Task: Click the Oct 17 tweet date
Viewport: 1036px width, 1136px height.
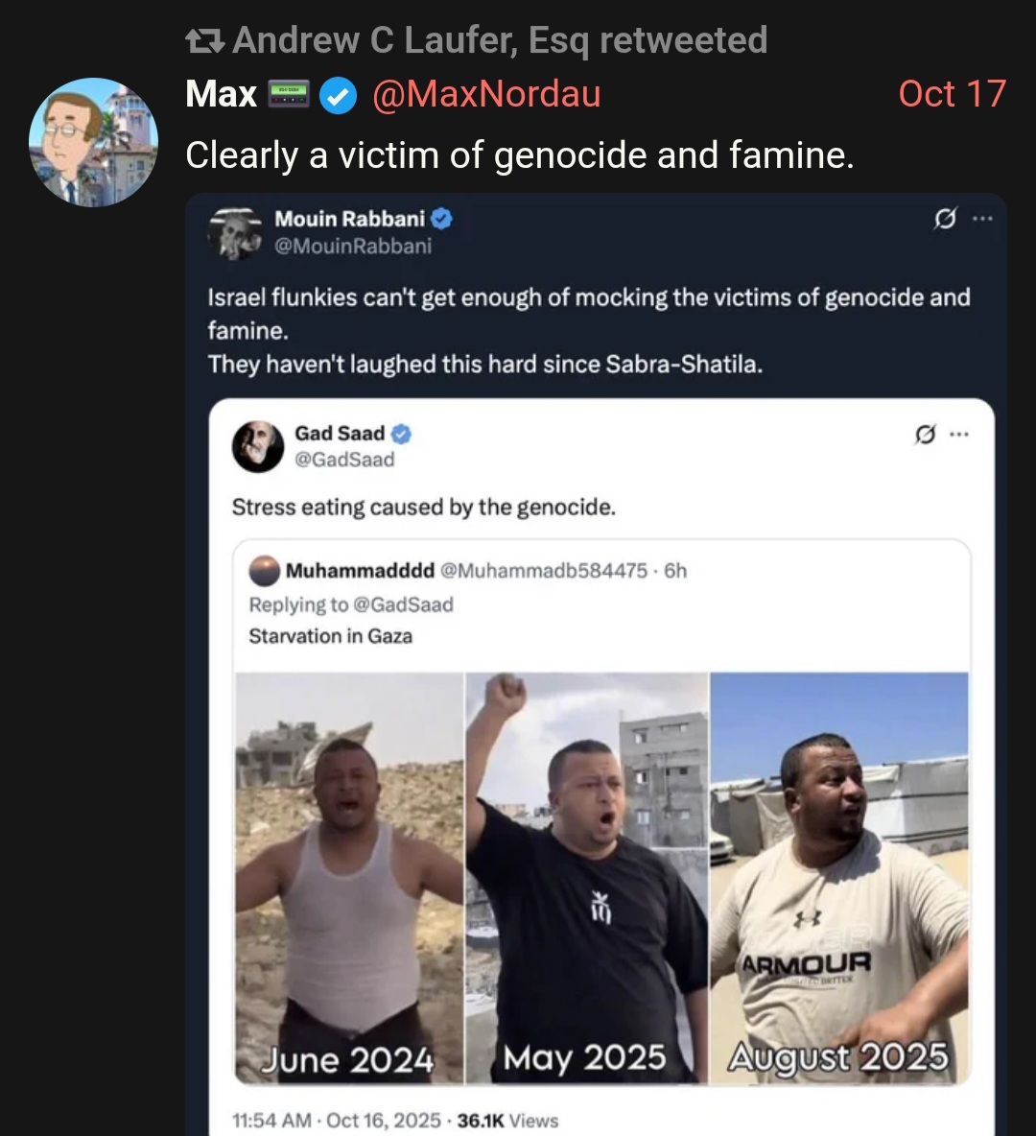Action: pyautogui.click(x=952, y=94)
